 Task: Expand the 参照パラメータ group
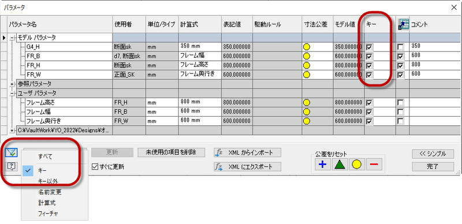tap(12, 84)
